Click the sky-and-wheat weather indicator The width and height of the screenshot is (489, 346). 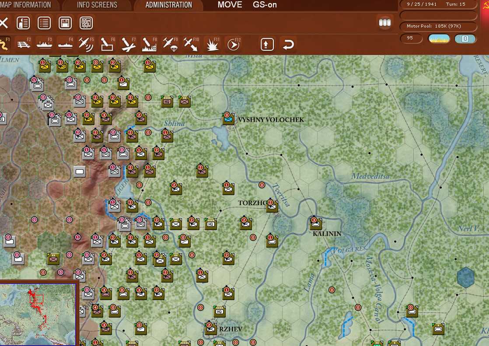click(439, 38)
